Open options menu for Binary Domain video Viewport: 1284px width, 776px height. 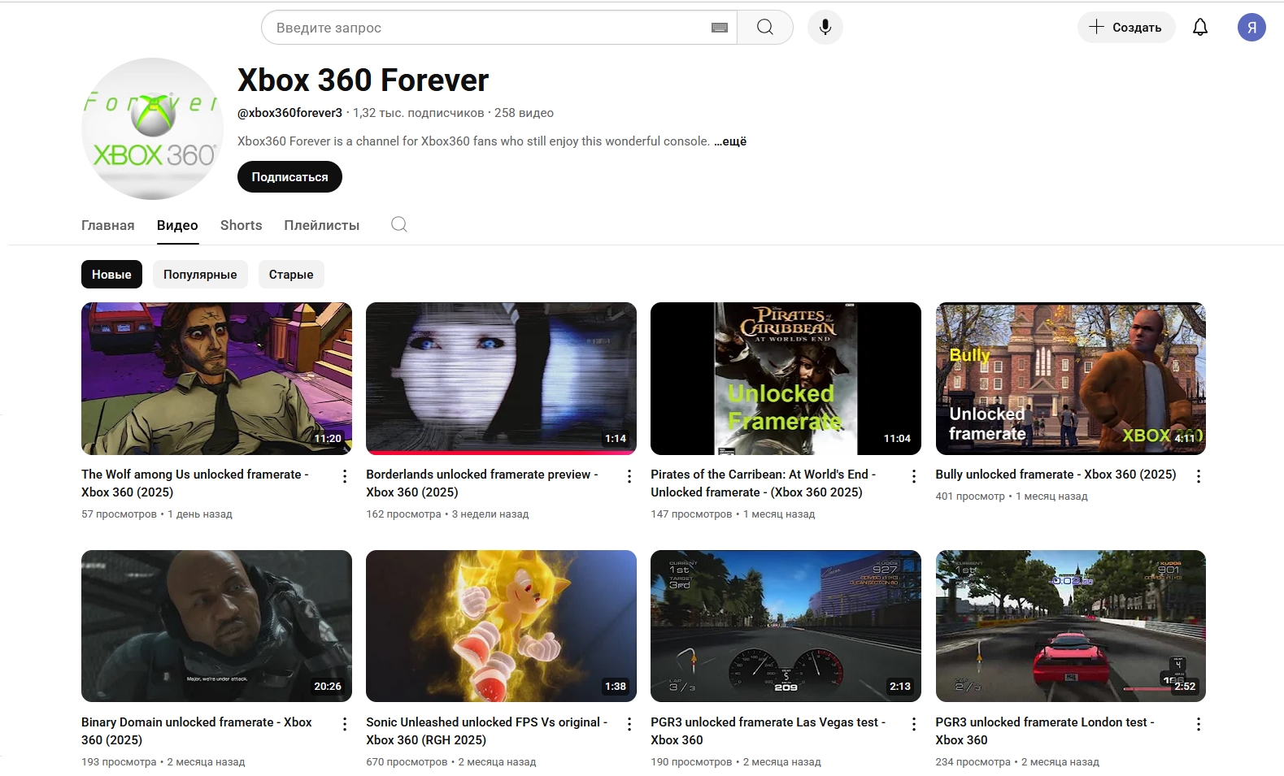345,724
